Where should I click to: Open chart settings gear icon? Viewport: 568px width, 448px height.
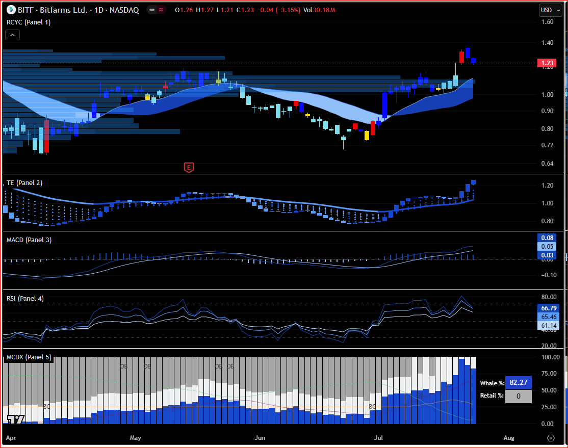[551, 438]
